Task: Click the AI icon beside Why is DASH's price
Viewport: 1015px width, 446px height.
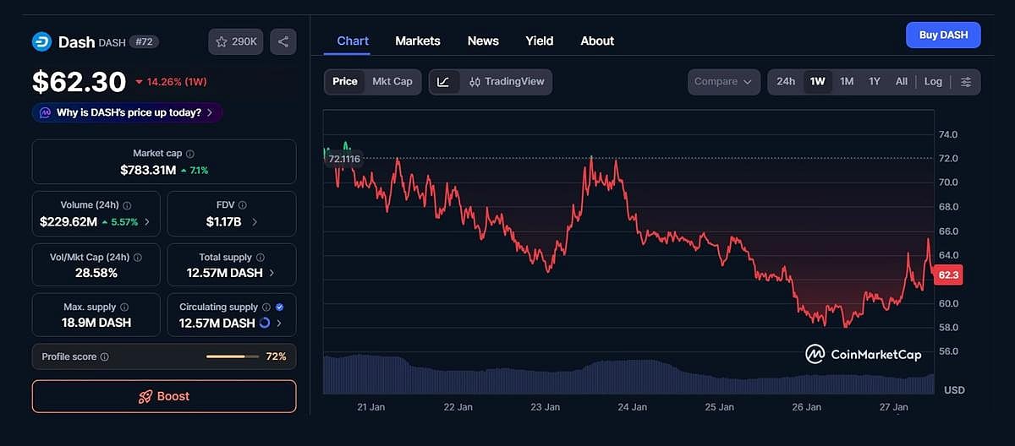Action: click(45, 112)
